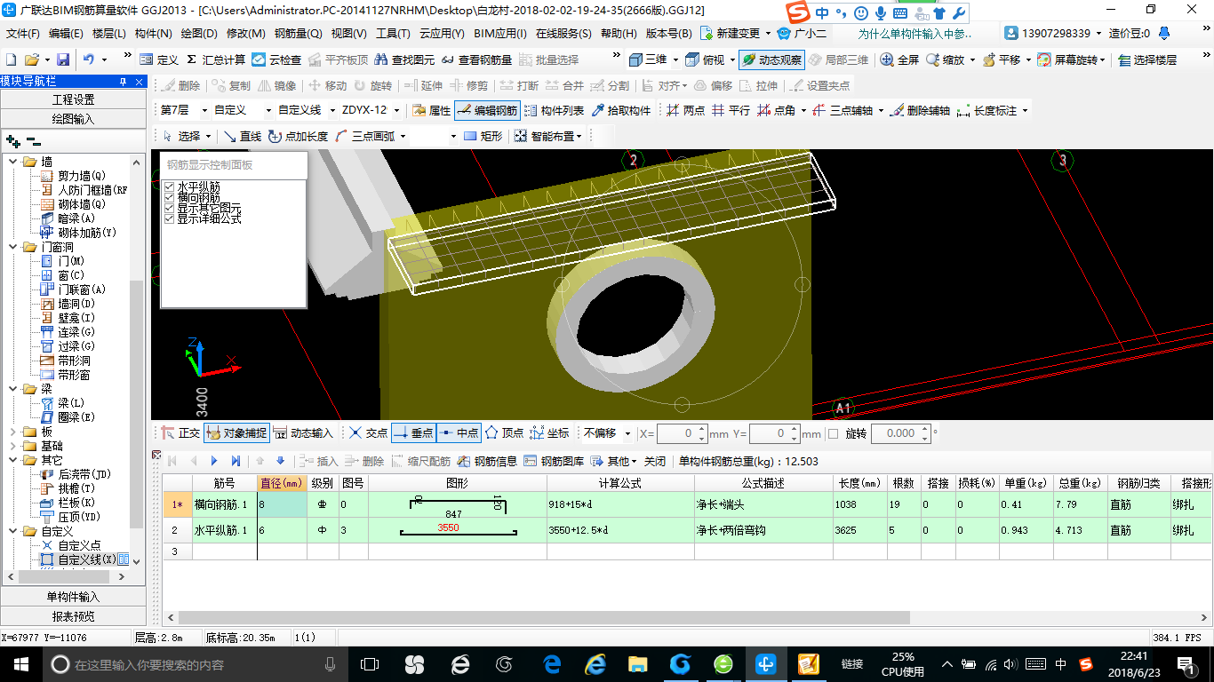Click the undo arrow icon

(x=89, y=59)
